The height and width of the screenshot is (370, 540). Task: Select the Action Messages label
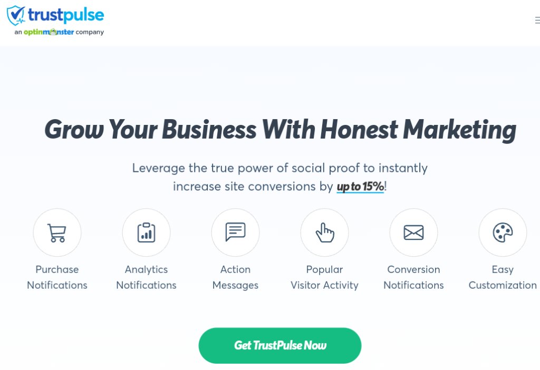coord(235,277)
